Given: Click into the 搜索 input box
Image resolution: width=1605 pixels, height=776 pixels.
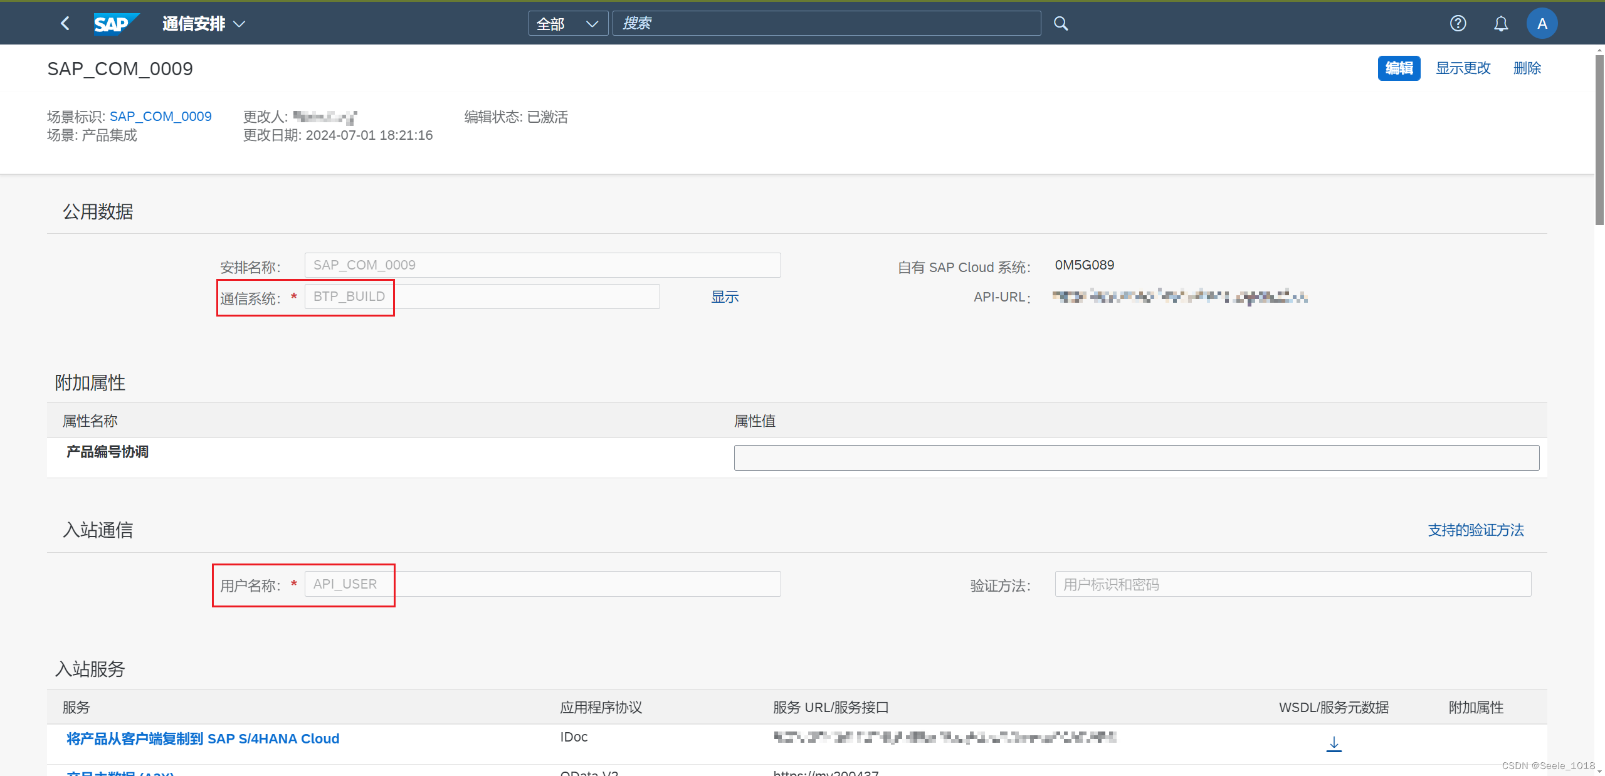Looking at the screenshot, I should (x=826, y=24).
